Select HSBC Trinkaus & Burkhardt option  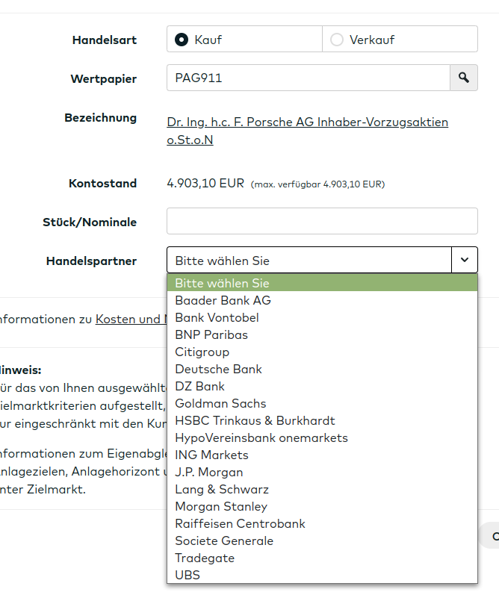(x=322, y=420)
